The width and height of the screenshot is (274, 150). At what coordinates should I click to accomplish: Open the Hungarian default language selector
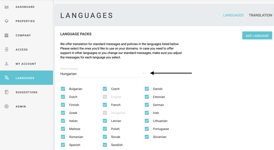104,74
